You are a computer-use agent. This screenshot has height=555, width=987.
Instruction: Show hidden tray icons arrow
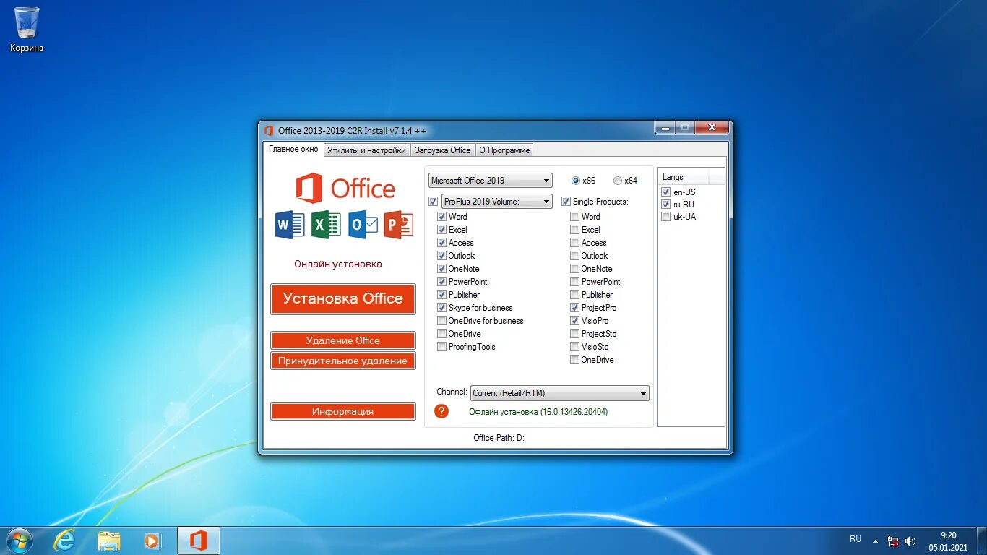tap(875, 541)
